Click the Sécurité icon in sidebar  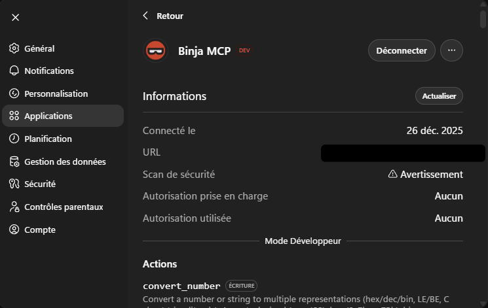(14, 184)
